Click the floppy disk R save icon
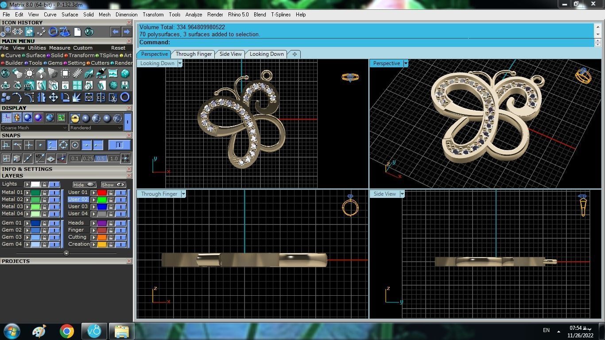Image resolution: width=605 pixels, height=340 pixels. (125, 85)
